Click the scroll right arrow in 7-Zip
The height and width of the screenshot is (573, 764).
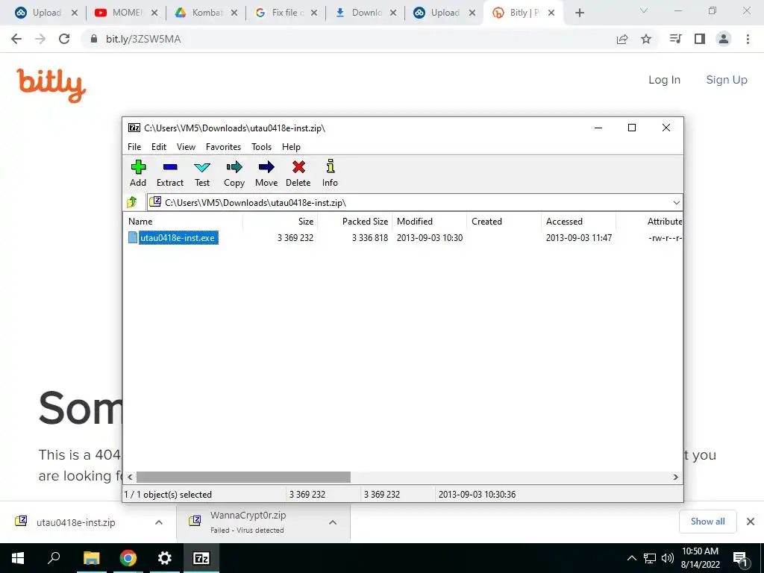pos(675,477)
